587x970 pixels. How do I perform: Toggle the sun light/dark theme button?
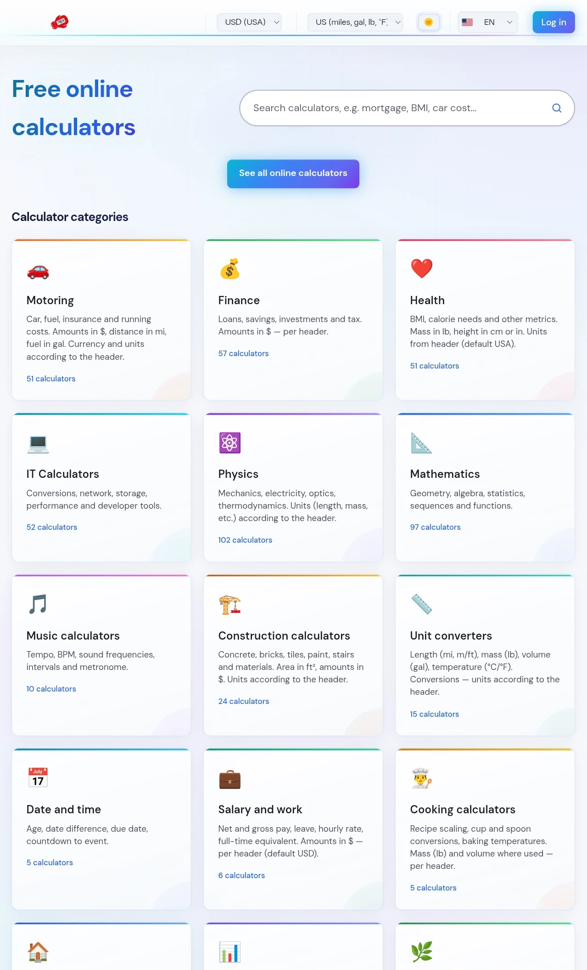pos(429,22)
